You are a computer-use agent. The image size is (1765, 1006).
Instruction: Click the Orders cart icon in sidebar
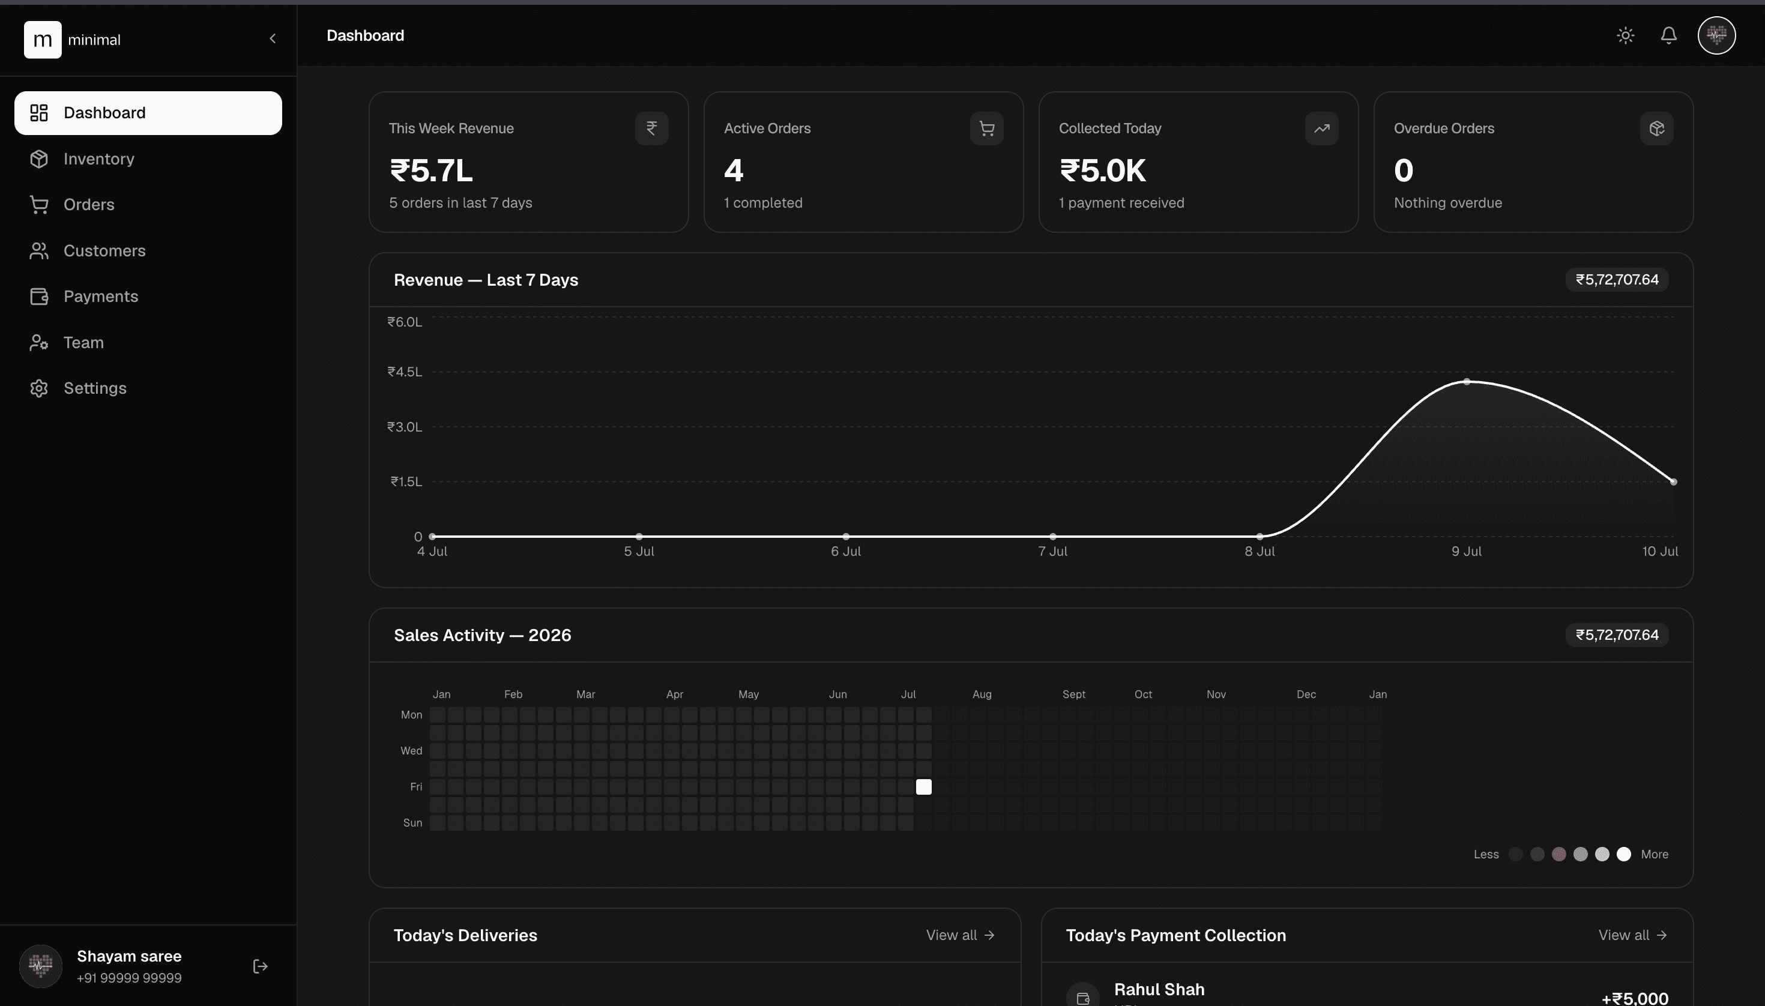pyautogui.click(x=38, y=205)
